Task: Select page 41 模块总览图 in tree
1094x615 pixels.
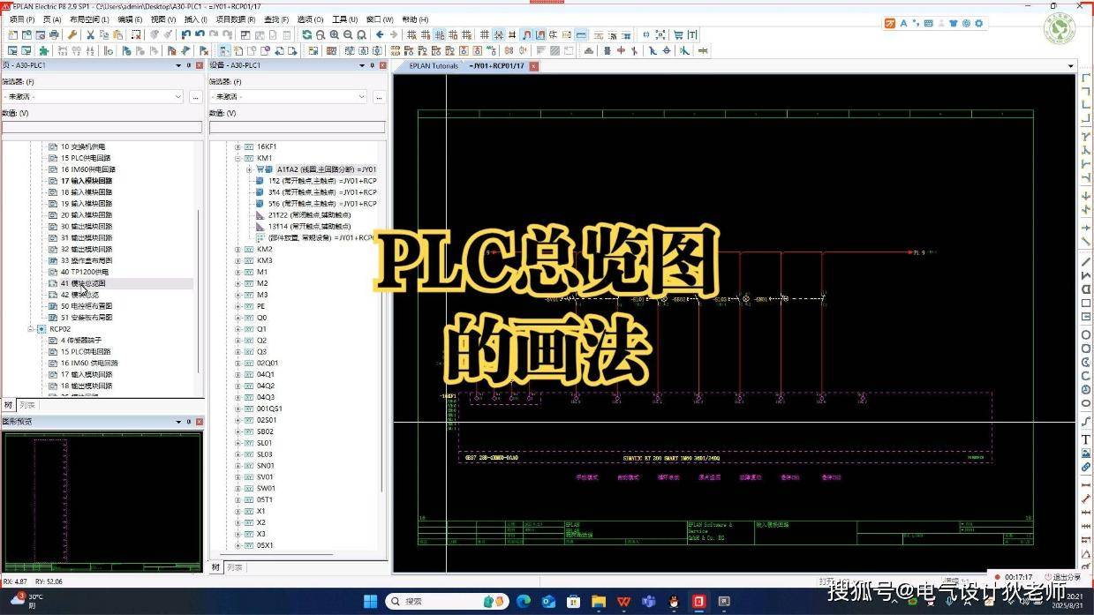Action: 83,284
